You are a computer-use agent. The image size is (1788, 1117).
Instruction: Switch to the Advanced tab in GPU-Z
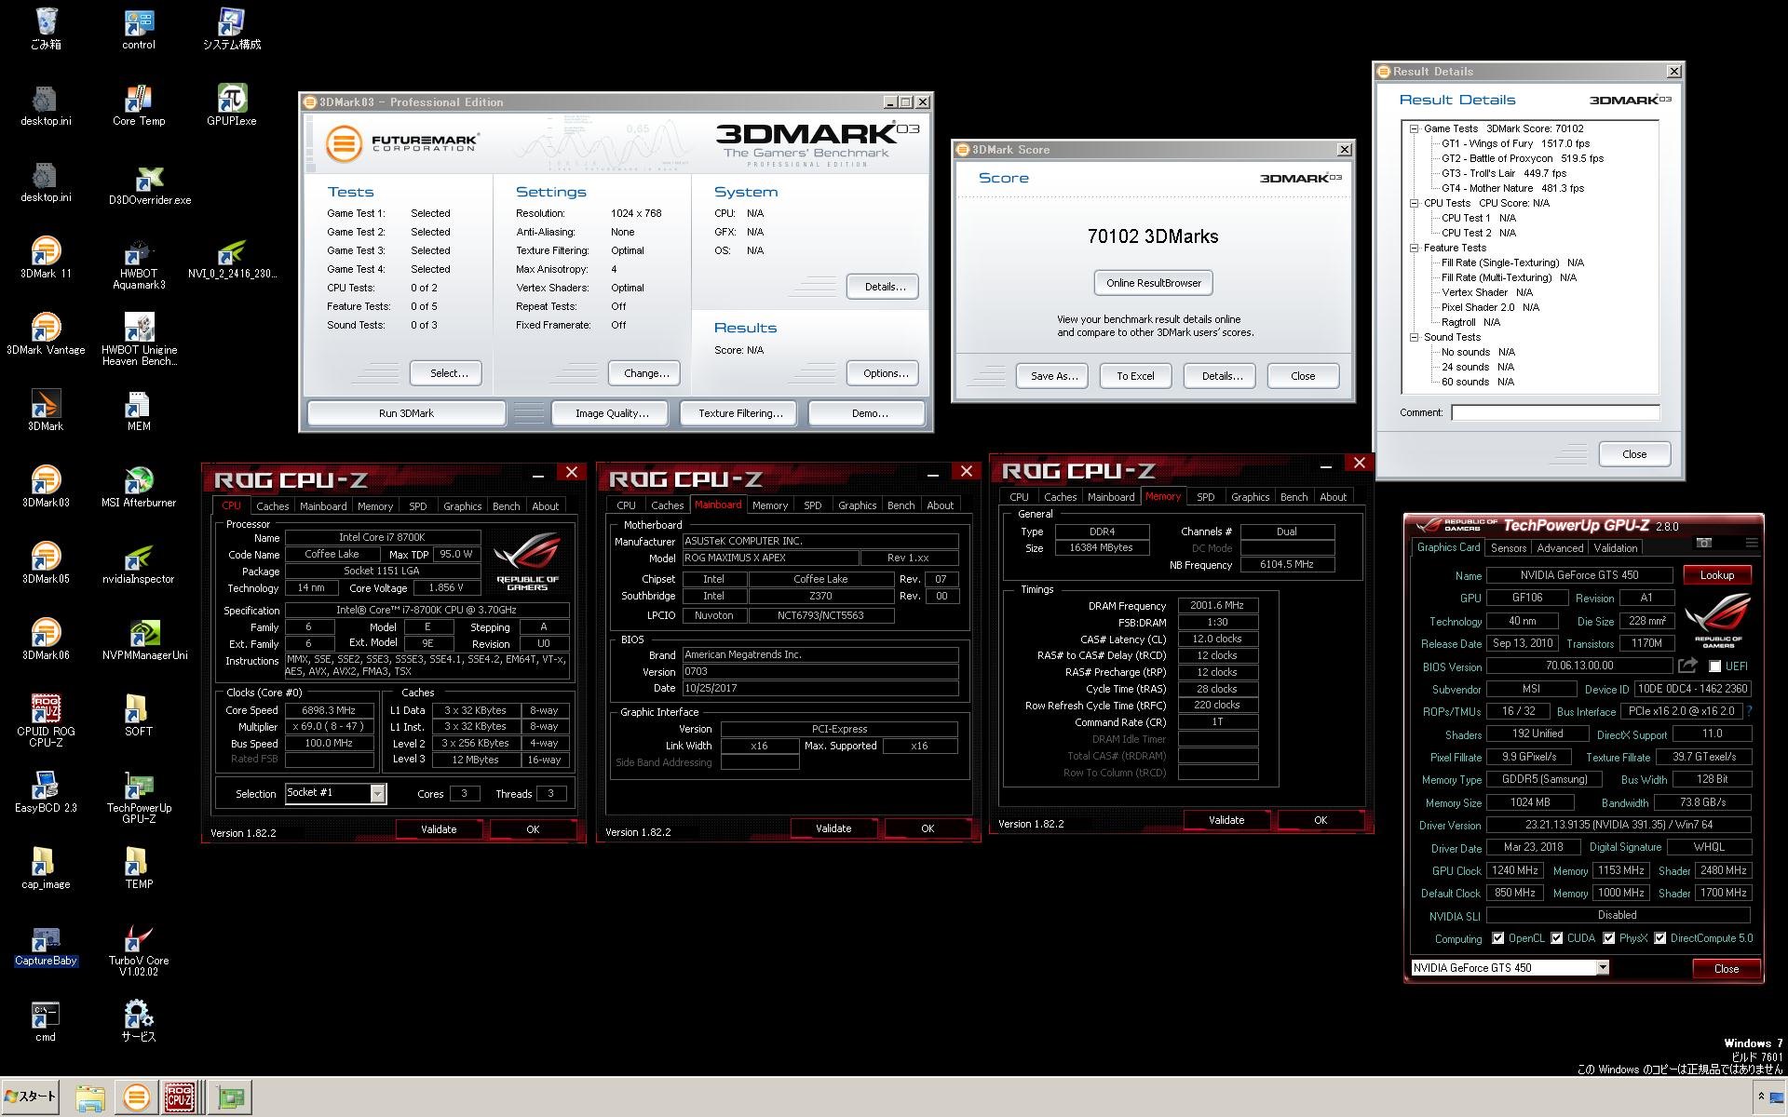1560,548
